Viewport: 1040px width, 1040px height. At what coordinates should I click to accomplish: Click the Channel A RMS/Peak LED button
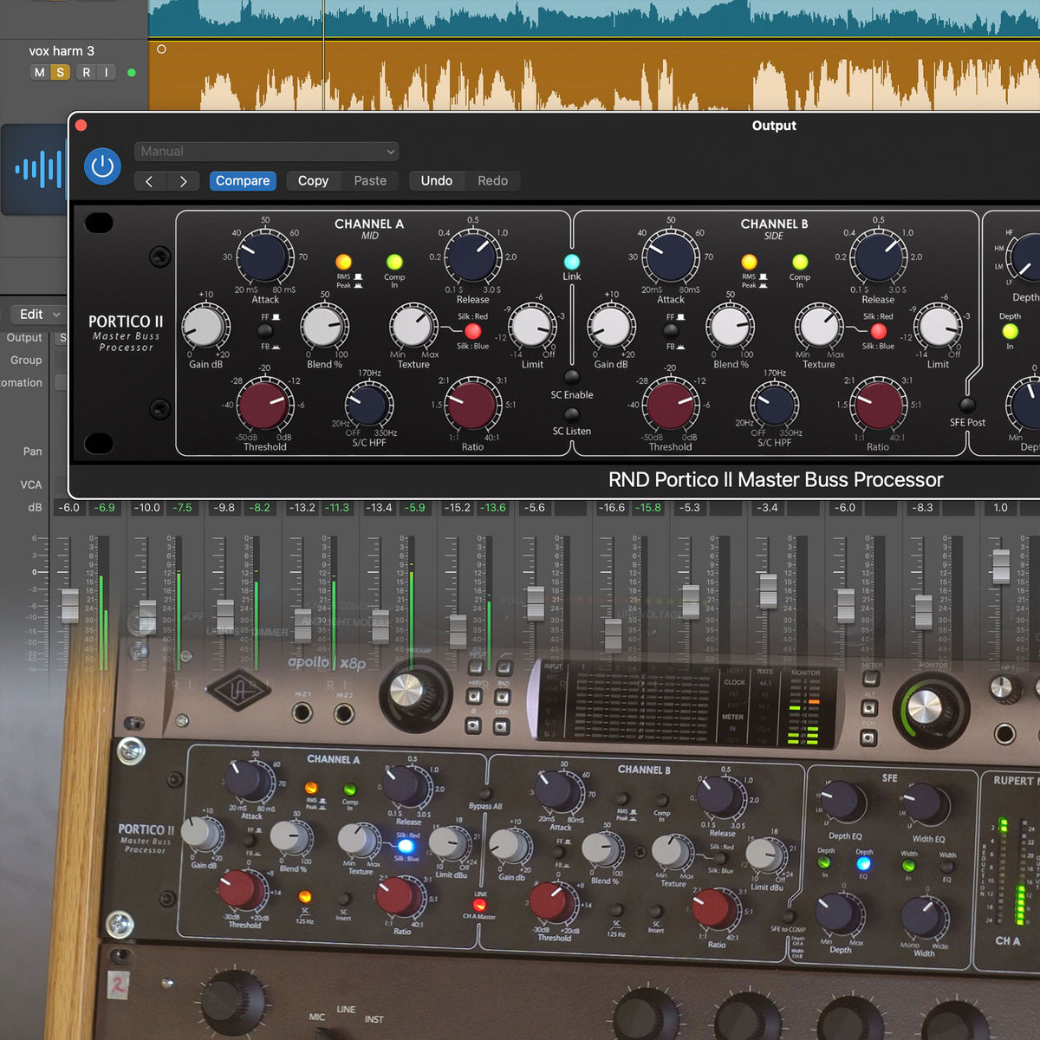[x=343, y=262]
